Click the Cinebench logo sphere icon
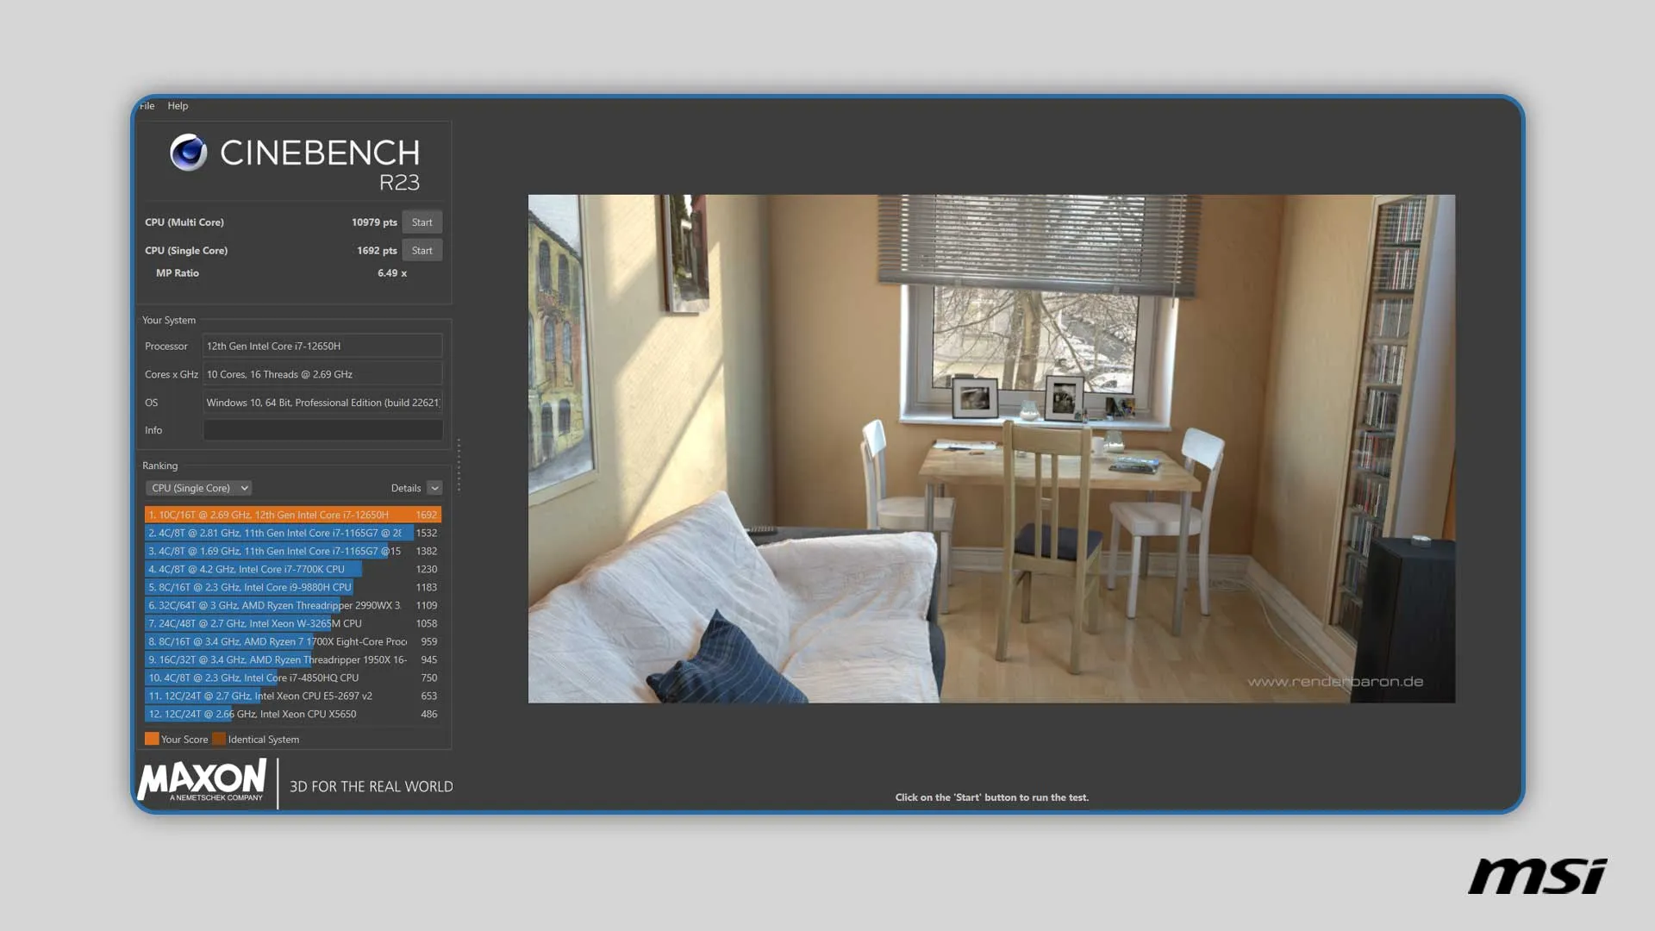The width and height of the screenshot is (1655, 931). click(188, 153)
